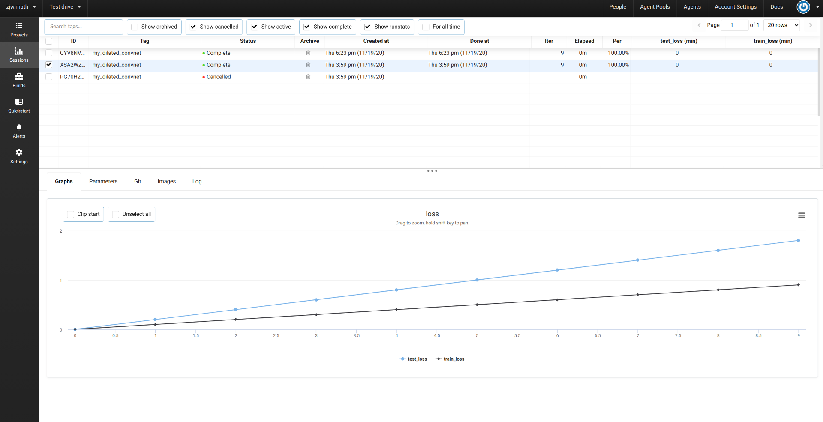The height and width of the screenshot is (422, 823).
Task: Click the user power avatar icon
Action: coord(803,7)
